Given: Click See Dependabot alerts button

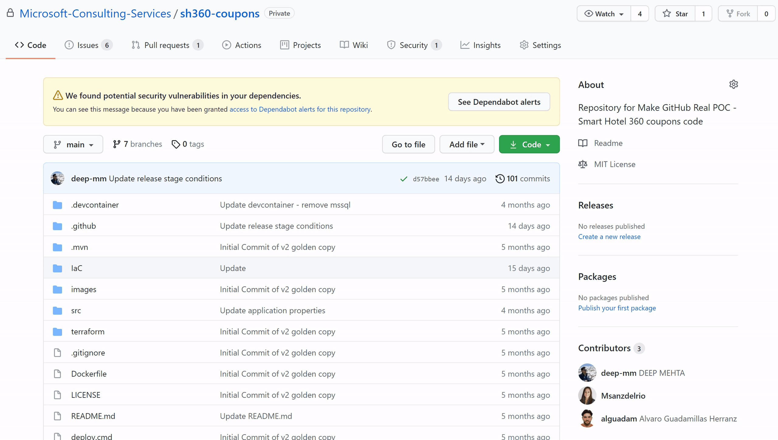Looking at the screenshot, I should pyautogui.click(x=499, y=102).
